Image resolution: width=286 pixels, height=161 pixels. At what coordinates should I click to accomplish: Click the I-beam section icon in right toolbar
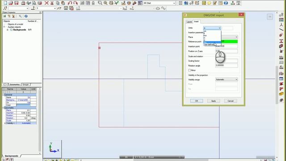[x=281, y=41]
